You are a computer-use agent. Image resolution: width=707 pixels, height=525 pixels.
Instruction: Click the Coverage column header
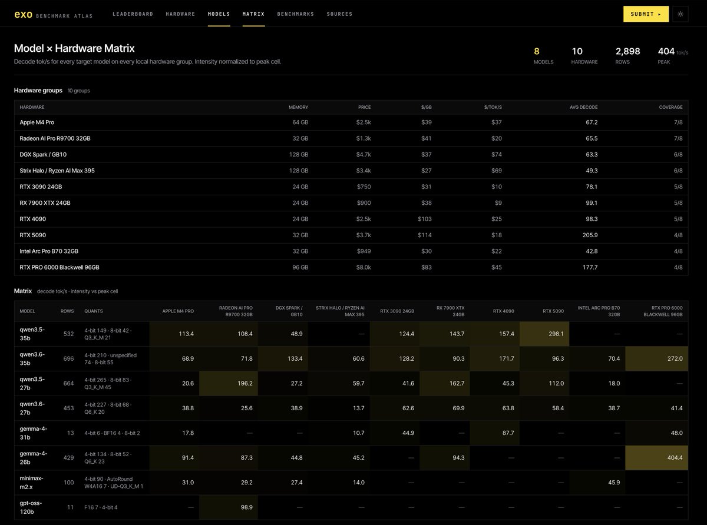click(x=671, y=107)
